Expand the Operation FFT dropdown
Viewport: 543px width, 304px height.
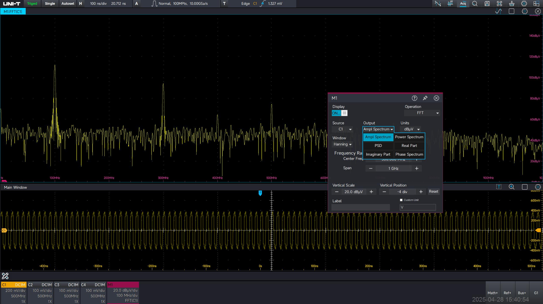click(x=422, y=113)
